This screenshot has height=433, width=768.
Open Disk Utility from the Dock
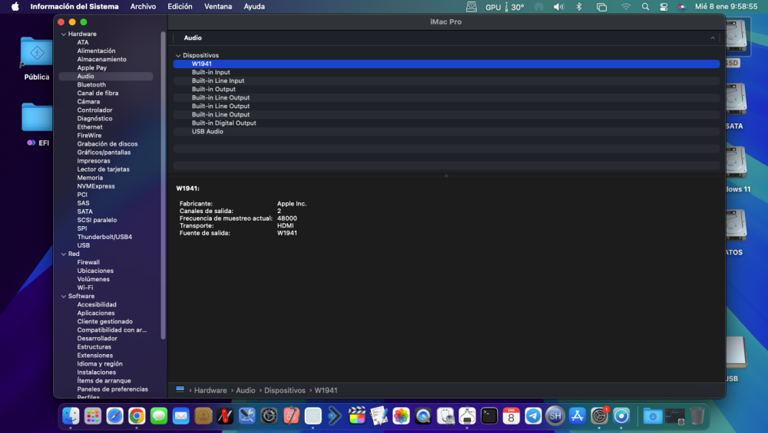point(445,416)
